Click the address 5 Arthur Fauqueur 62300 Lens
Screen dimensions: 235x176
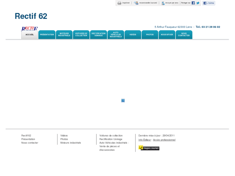(173, 27)
